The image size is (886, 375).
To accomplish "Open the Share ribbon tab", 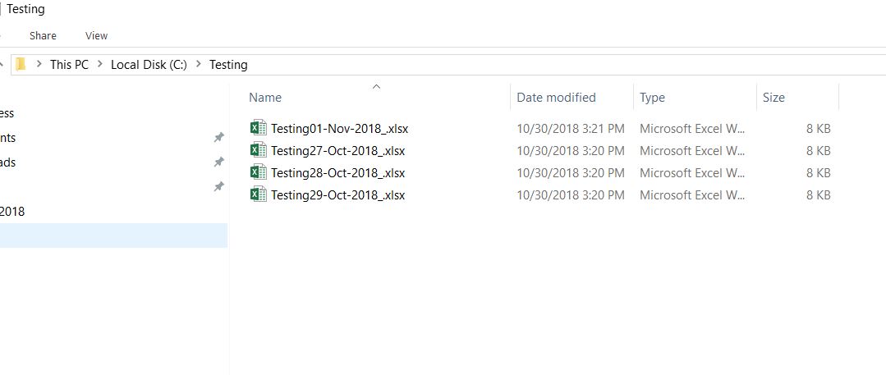I will click(43, 35).
